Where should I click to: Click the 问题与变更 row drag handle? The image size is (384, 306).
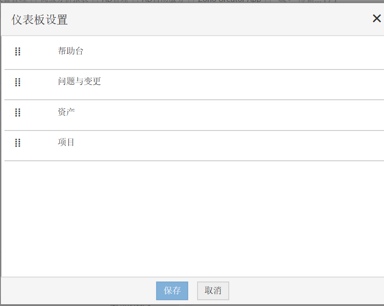click(x=18, y=82)
